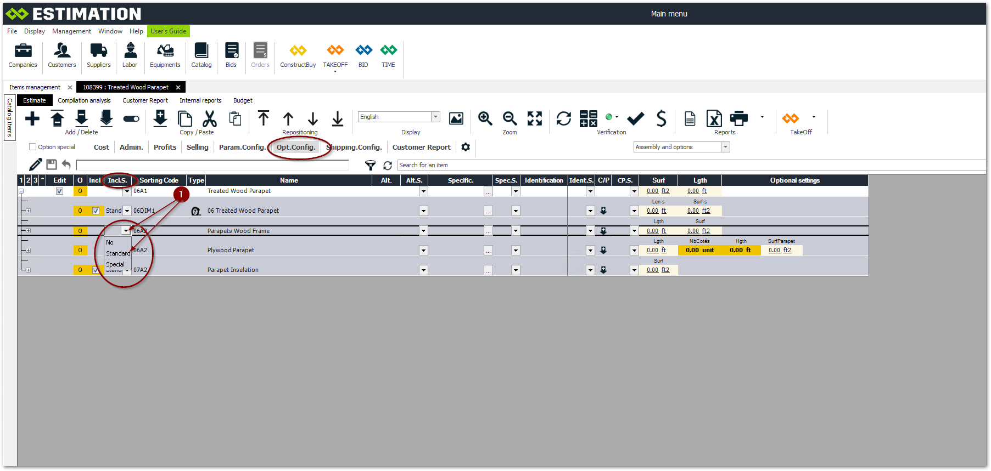Open the Assembly and options dropdown

[725, 147]
